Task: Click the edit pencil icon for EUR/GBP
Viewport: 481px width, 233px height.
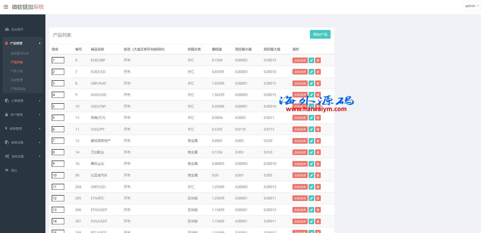Action: point(311,60)
